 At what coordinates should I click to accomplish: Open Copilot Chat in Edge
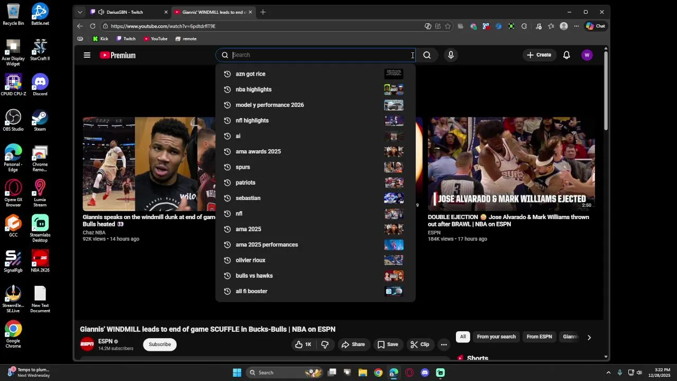(x=596, y=26)
